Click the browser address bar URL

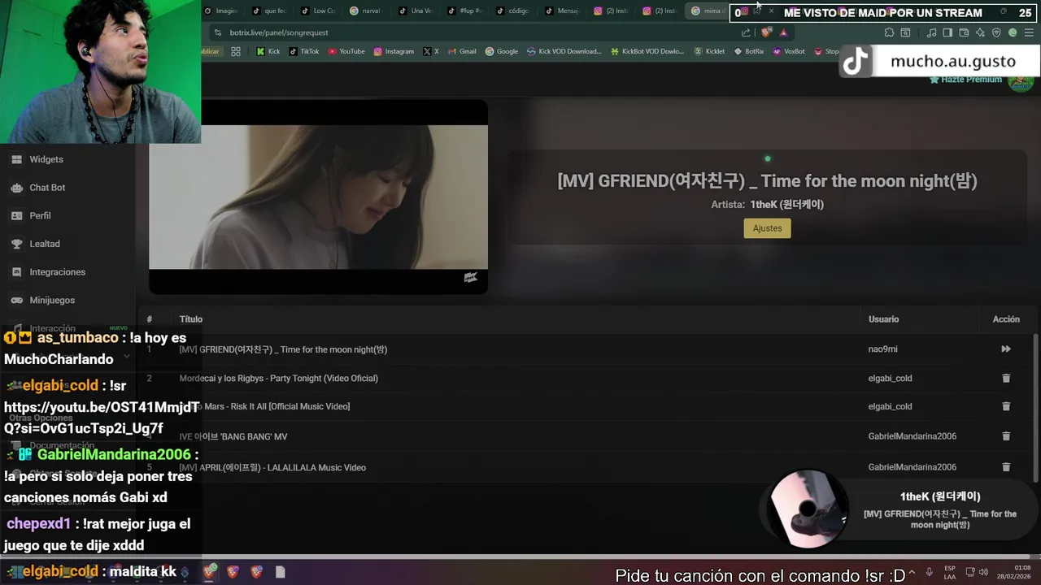[x=279, y=32]
